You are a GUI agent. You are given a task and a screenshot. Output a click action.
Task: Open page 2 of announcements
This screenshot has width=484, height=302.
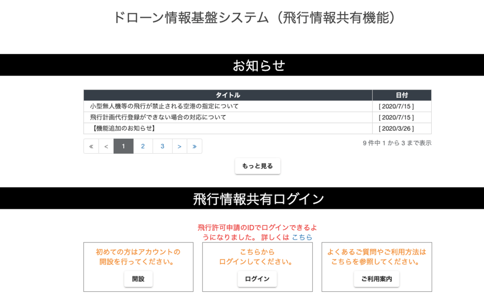click(143, 146)
